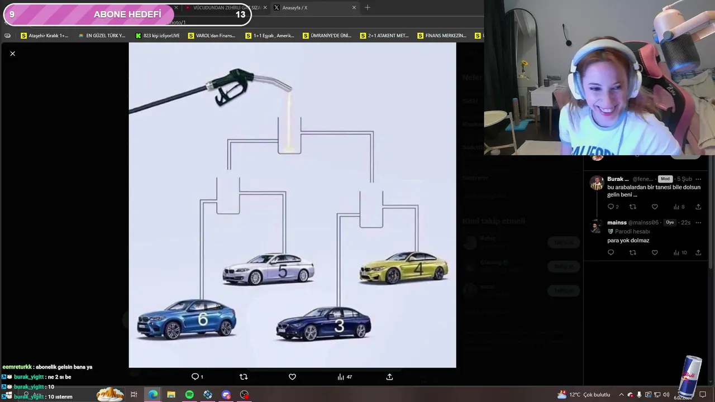Reply to Burak's comment
This screenshot has width=715, height=402.
coord(613,207)
